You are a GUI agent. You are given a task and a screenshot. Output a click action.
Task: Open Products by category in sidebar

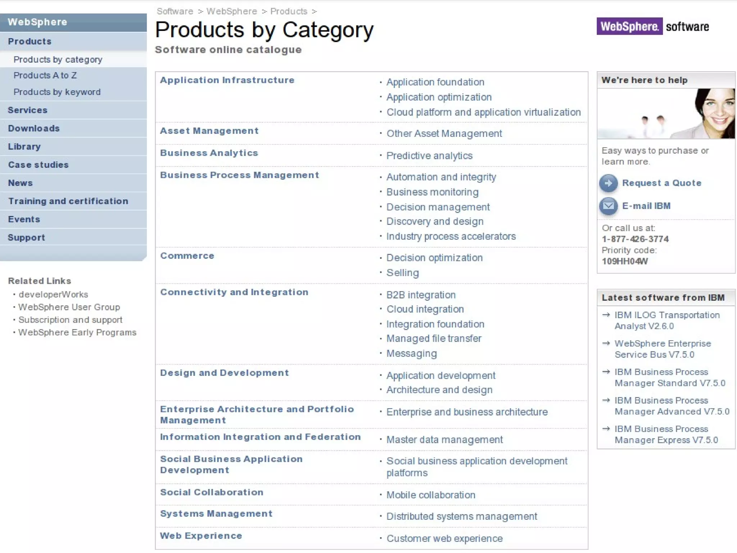click(58, 59)
